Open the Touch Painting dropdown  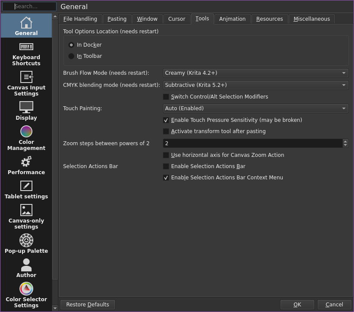point(255,108)
